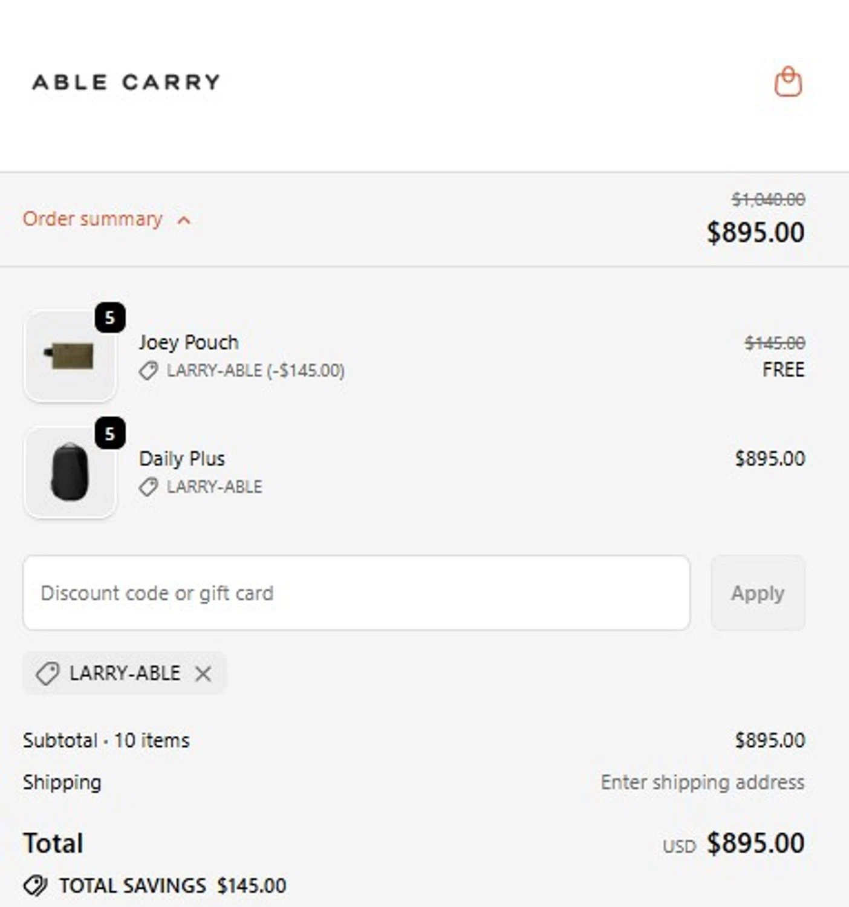Click the Order summary toggle text

(x=93, y=219)
